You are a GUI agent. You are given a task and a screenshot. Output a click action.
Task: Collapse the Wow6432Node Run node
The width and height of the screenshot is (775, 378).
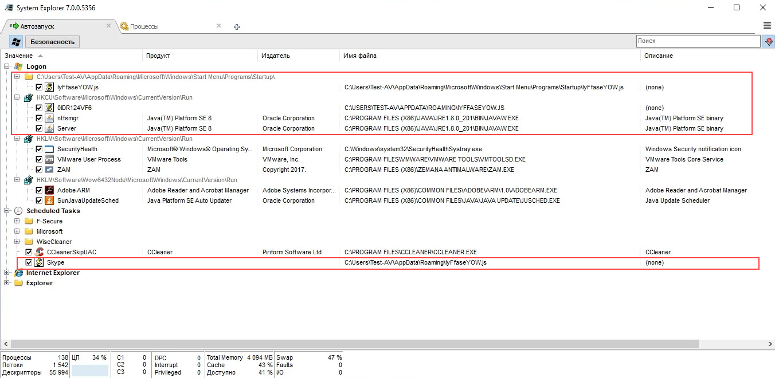click(17, 180)
